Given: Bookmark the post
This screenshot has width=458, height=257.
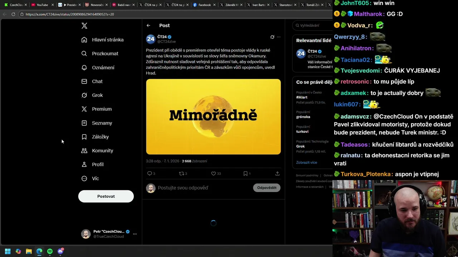Looking at the screenshot, I should coord(245,173).
